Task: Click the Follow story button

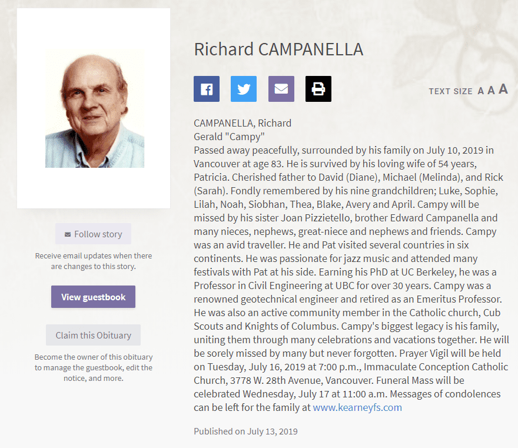Action: click(x=93, y=234)
